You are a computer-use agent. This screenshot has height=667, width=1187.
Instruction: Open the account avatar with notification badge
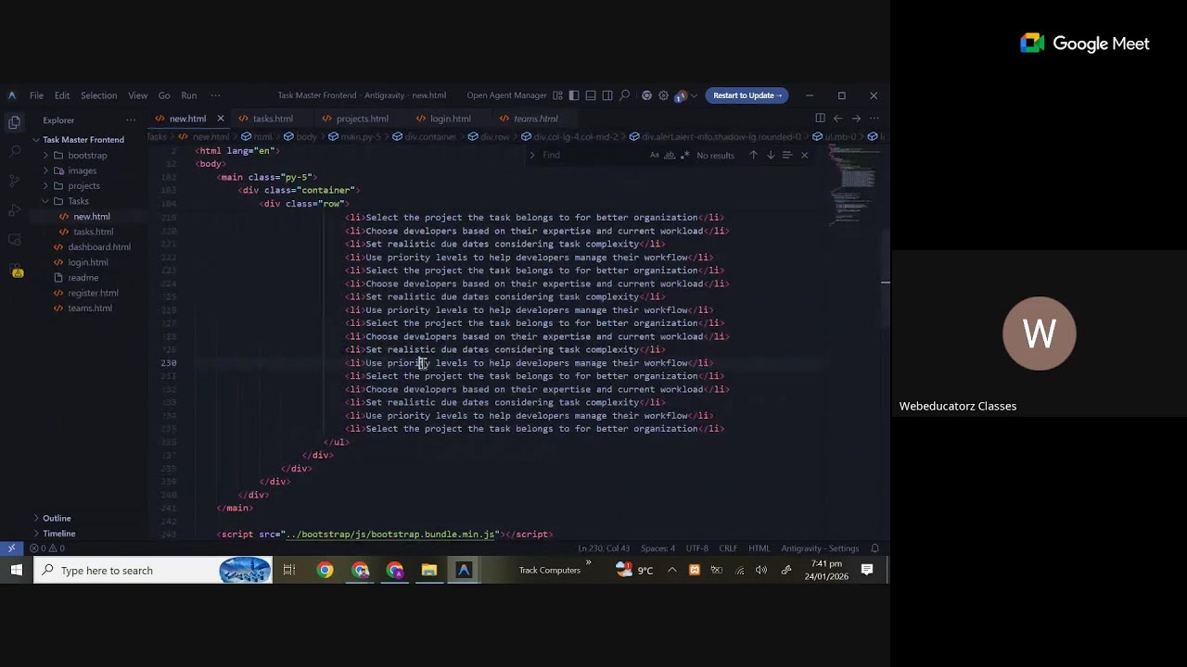click(x=680, y=95)
